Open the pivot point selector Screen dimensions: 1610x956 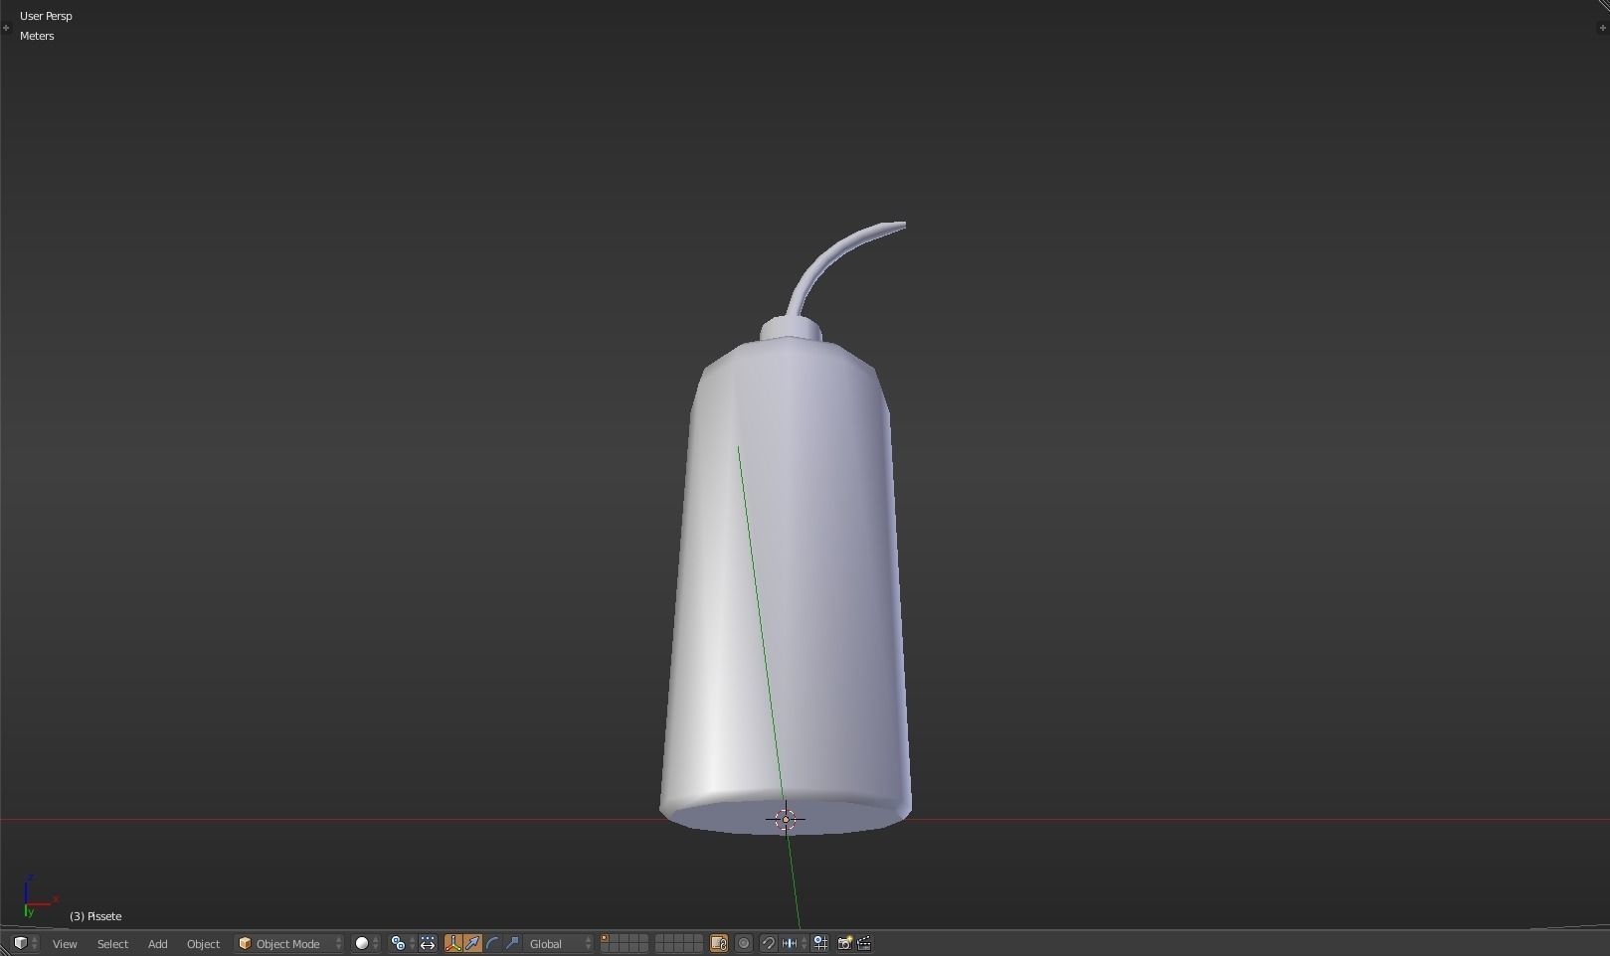402,943
